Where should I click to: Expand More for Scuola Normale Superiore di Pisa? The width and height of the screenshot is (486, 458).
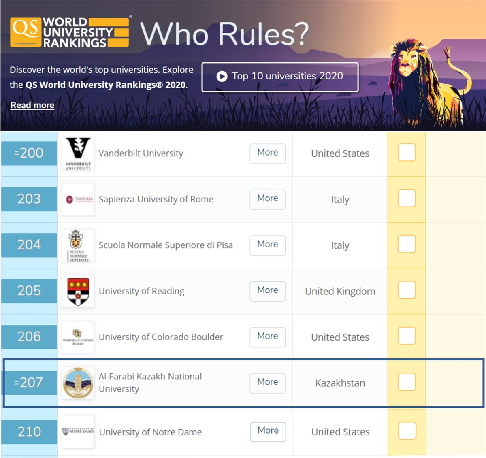[x=267, y=245]
